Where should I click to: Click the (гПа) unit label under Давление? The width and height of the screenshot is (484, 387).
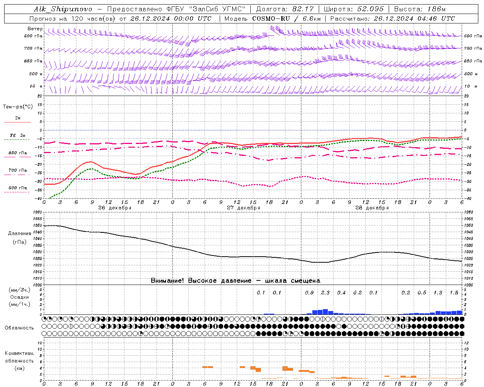point(20,242)
